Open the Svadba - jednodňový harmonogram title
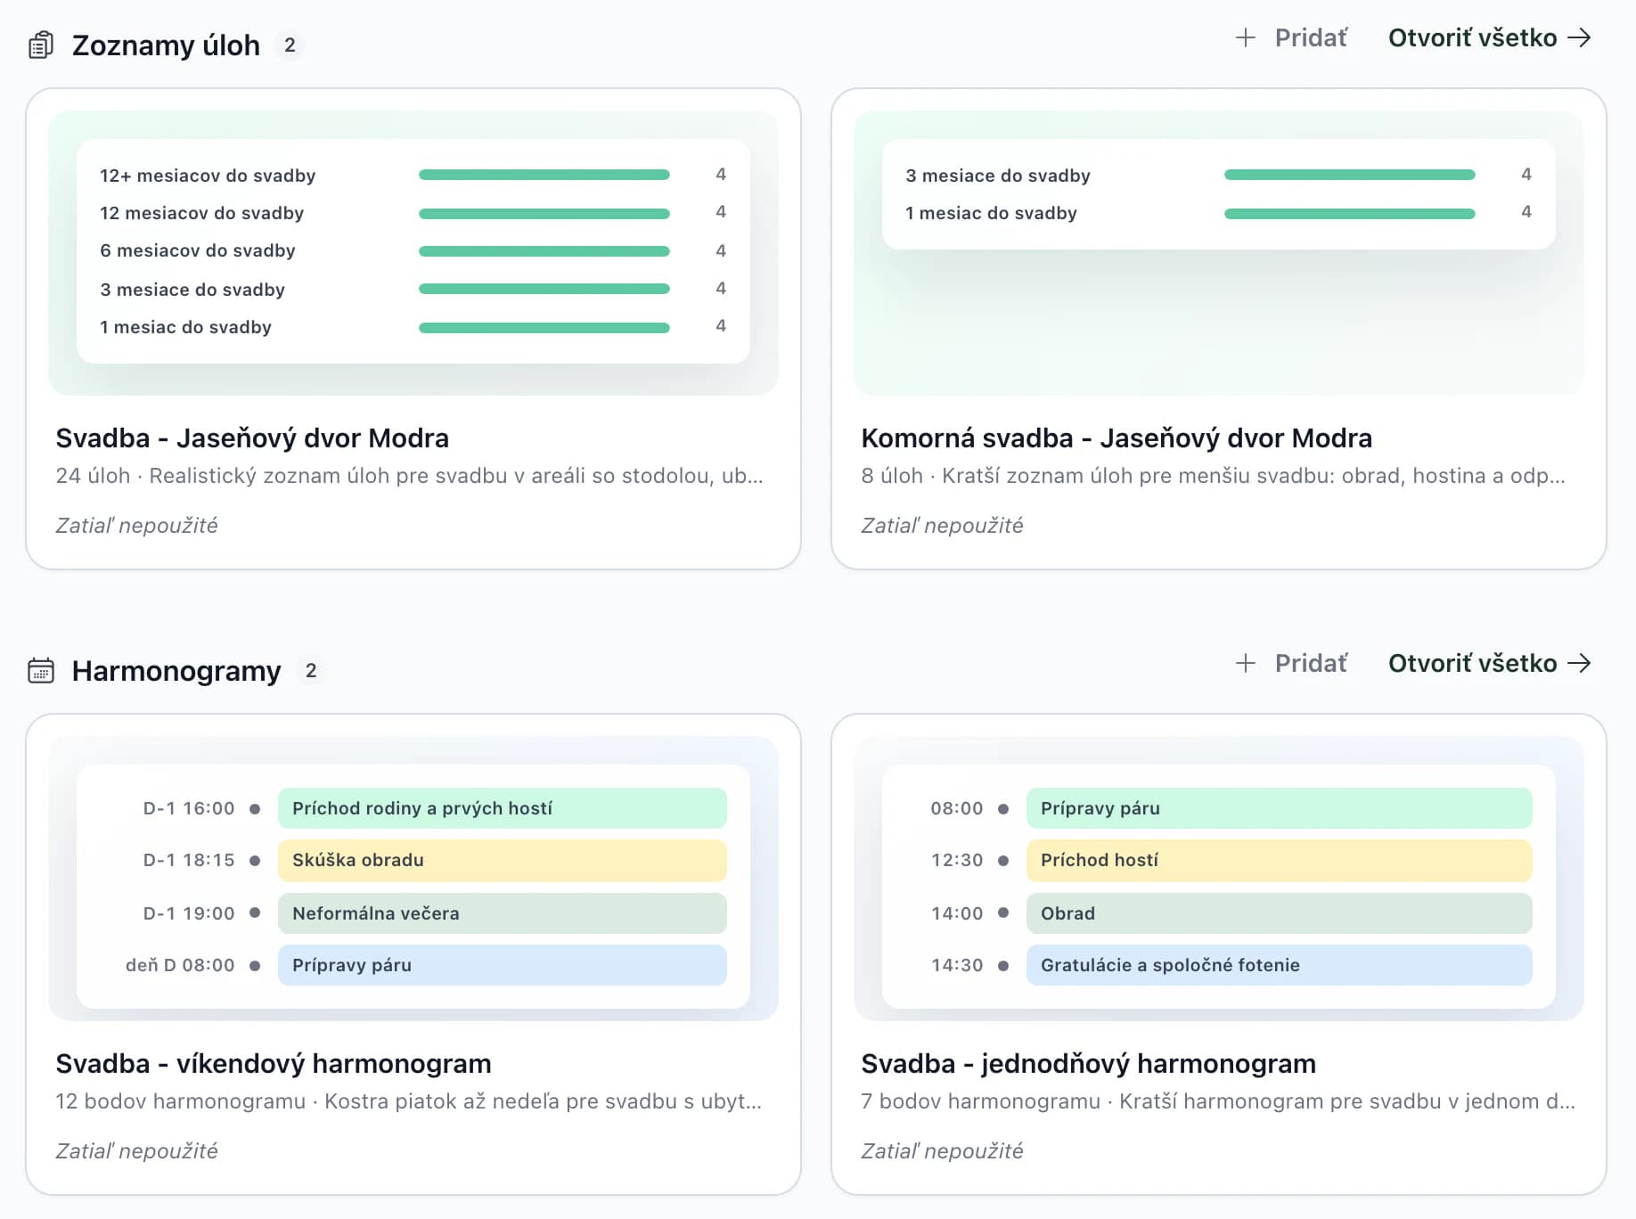The height and width of the screenshot is (1219, 1636). click(1089, 1064)
